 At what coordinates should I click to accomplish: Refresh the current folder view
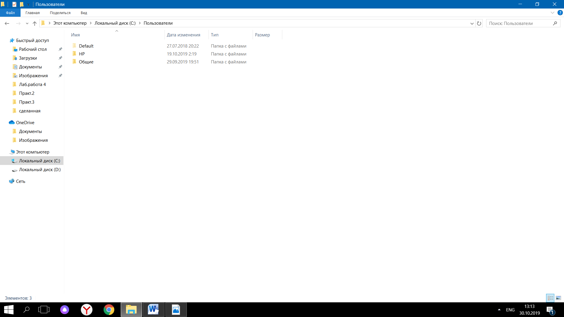(x=479, y=23)
